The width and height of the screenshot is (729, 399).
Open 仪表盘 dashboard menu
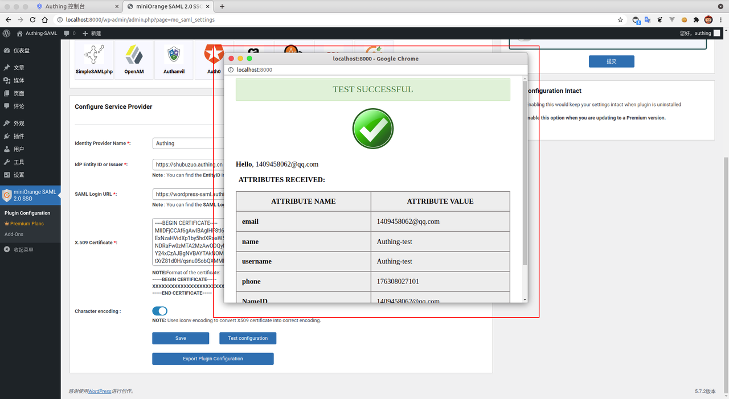click(30, 50)
